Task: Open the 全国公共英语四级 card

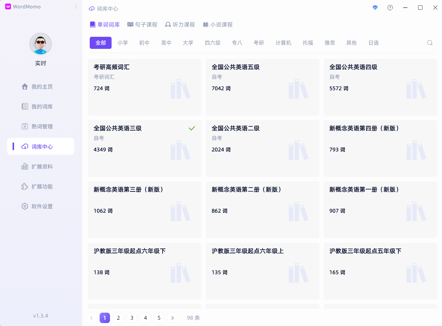Action: 380,87
